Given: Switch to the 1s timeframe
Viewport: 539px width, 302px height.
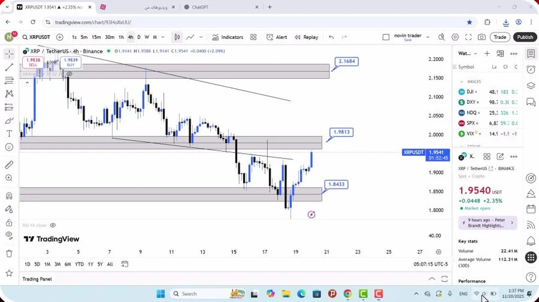Looking at the screenshot, I should pos(74,37).
